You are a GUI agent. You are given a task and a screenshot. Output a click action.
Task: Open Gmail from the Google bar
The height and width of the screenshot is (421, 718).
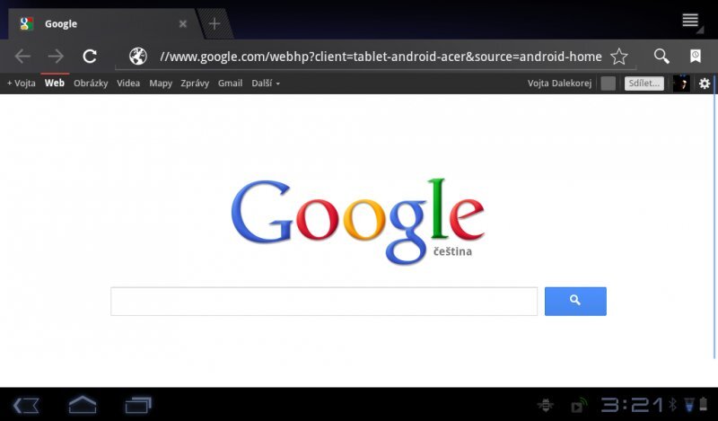click(x=230, y=83)
